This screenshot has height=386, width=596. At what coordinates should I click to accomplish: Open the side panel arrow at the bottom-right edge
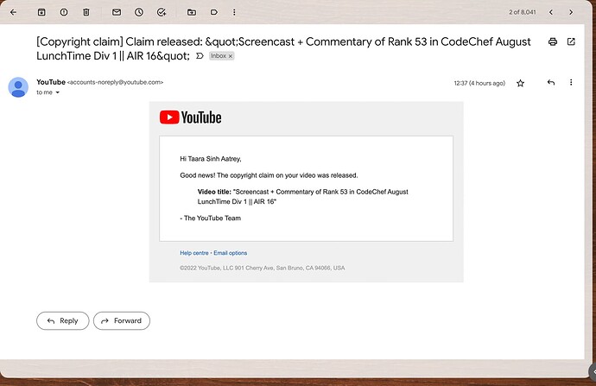click(x=593, y=372)
